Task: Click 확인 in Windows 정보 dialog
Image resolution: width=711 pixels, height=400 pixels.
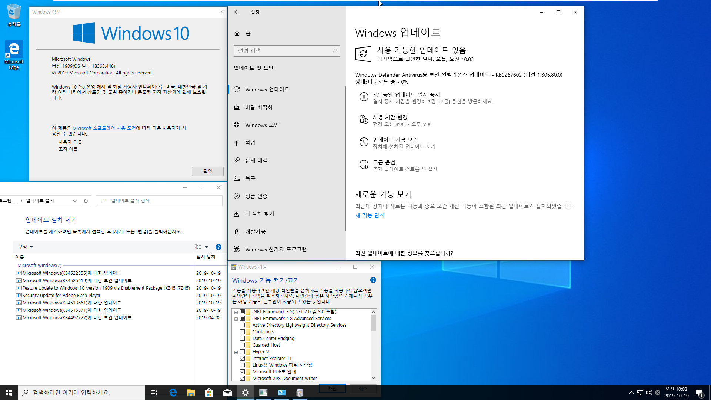Action: pos(208,171)
